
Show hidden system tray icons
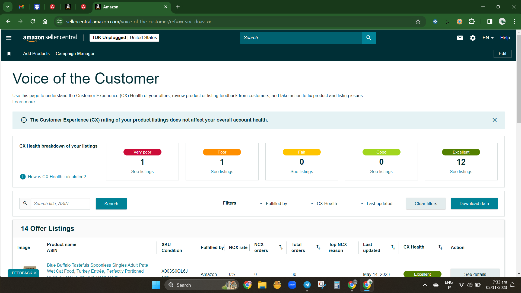[425, 285]
